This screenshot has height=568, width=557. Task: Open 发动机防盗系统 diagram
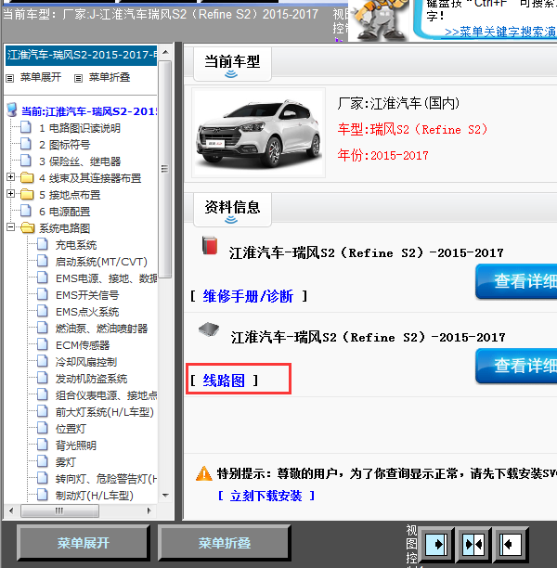91,379
